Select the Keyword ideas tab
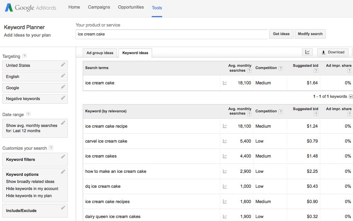Screen dimensions: 353x221 (x=135, y=53)
